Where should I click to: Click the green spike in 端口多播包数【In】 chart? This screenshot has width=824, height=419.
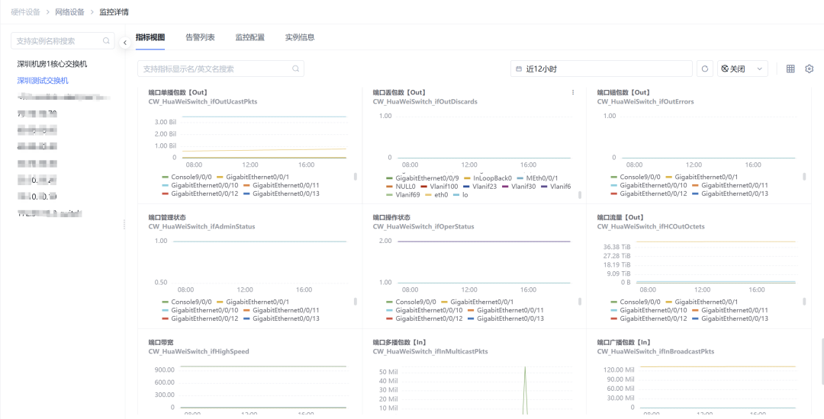coord(524,389)
